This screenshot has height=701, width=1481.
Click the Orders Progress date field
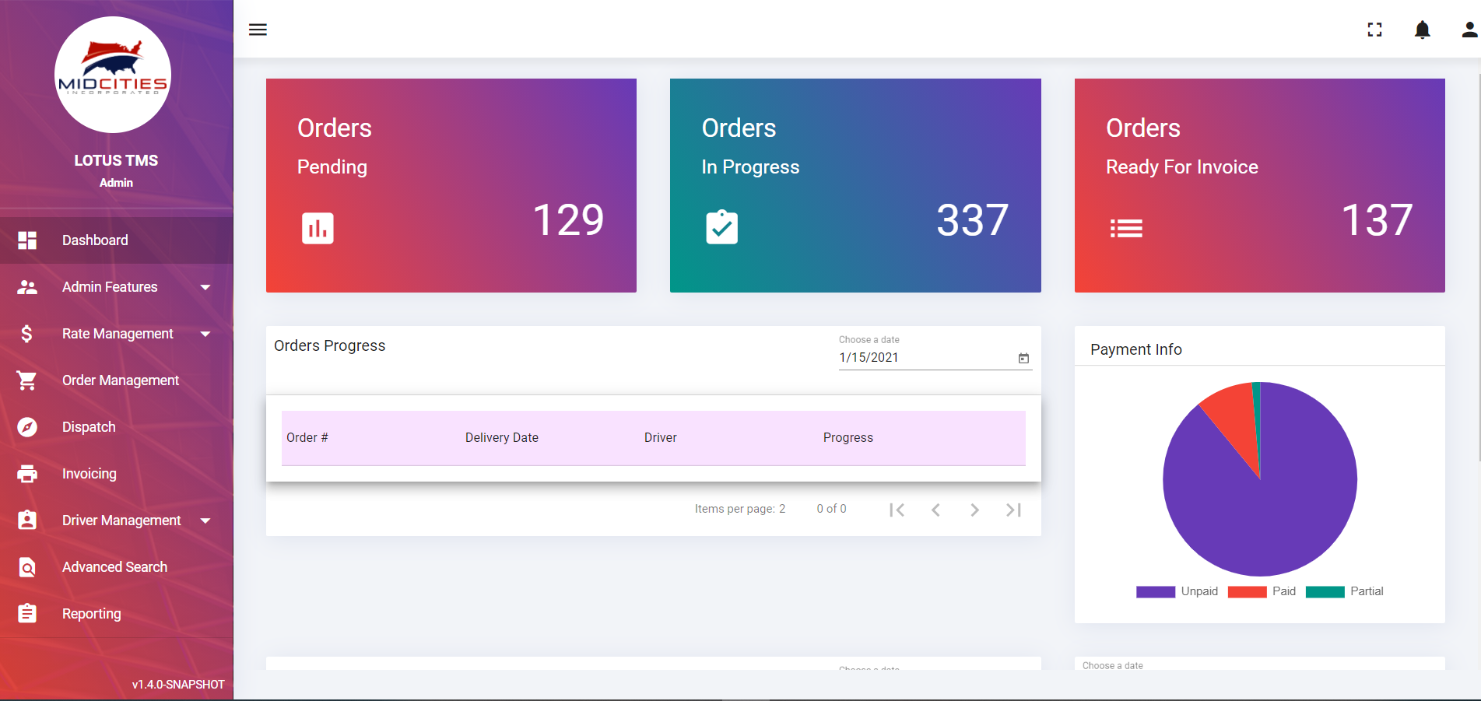[x=925, y=358]
